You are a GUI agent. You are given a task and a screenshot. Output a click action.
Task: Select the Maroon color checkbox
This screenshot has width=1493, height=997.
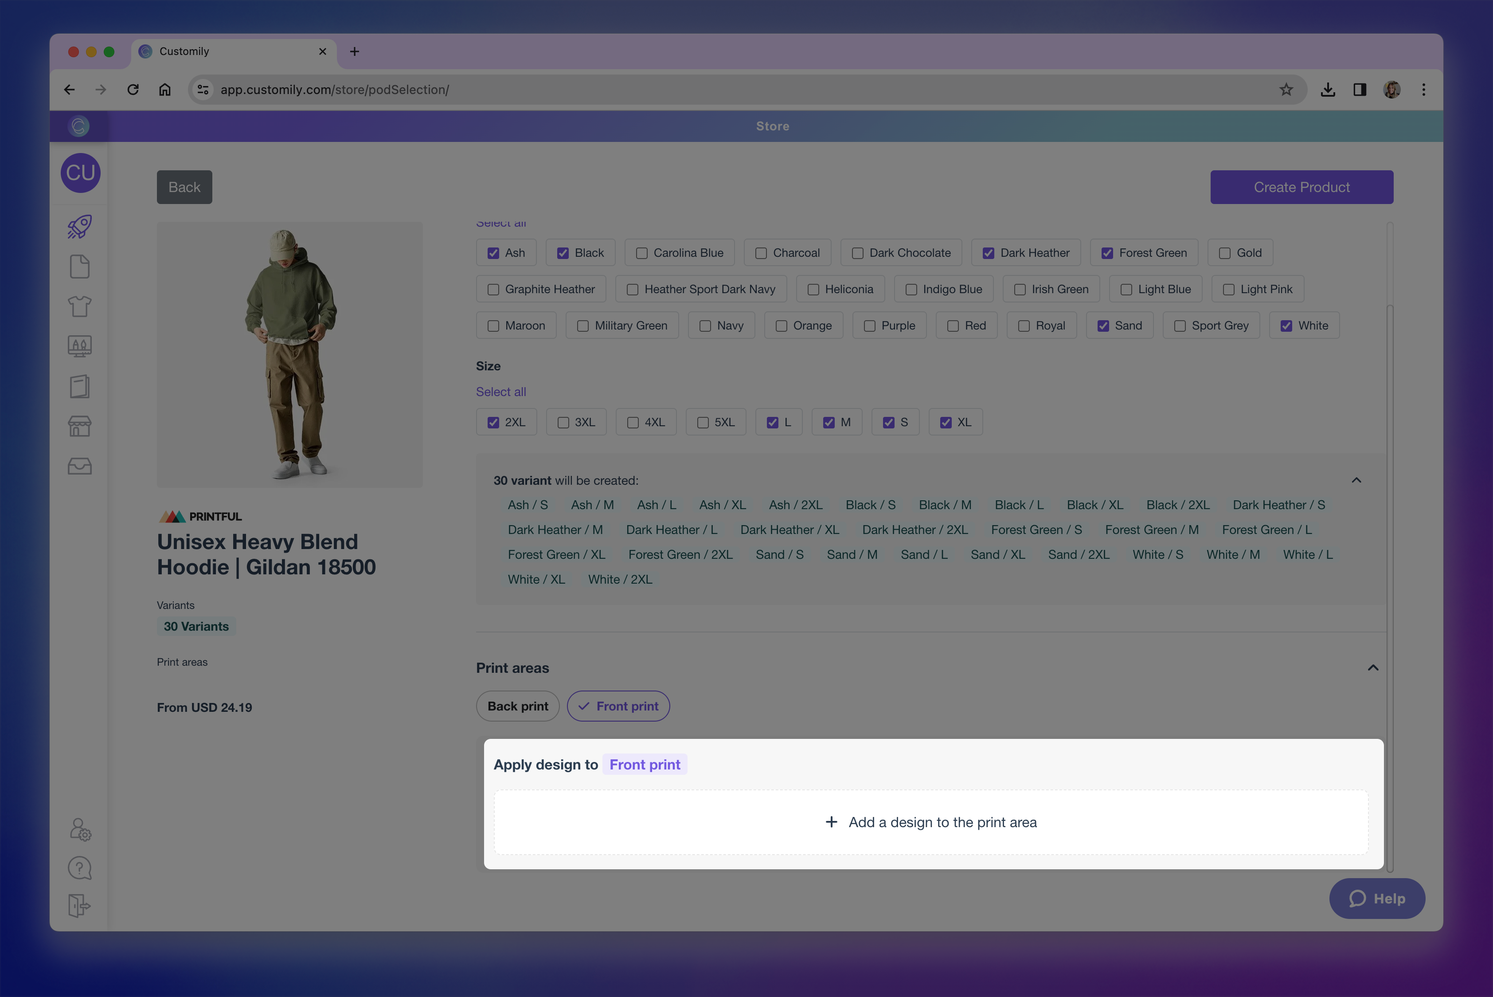494,325
